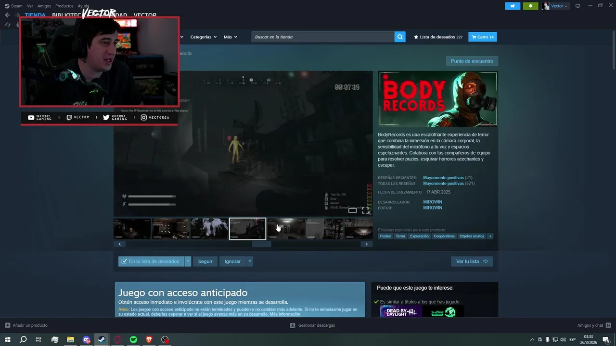616x346 pixels.
Task: Open the Más dropdown menu
Action: tap(231, 37)
